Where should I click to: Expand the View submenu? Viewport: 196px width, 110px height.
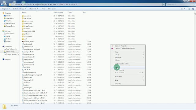tap(128, 52)
